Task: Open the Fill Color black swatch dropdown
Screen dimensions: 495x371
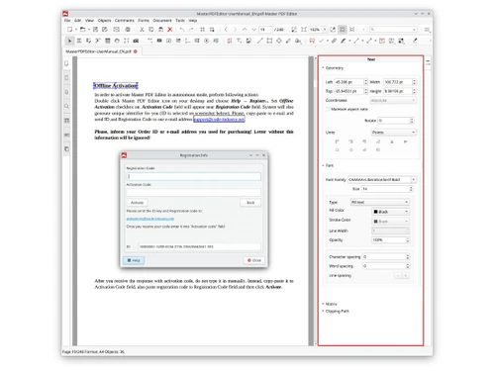Action: click(390, 212)
